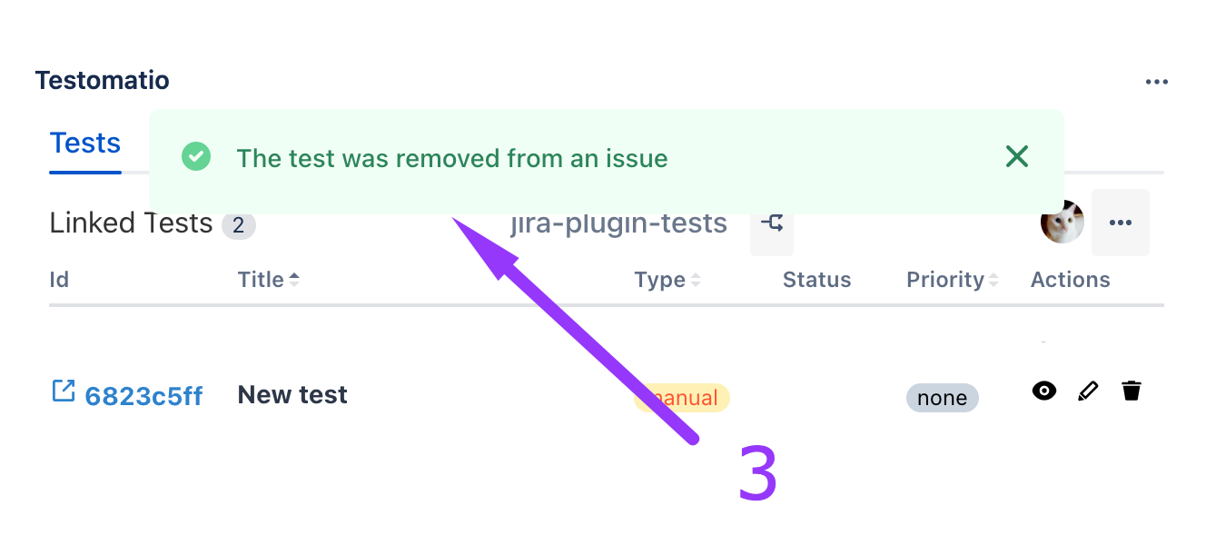Click the cat user avatar
Viewport: 1206px width, 545px height.
pyautogui.click(x=1062, y=223)
